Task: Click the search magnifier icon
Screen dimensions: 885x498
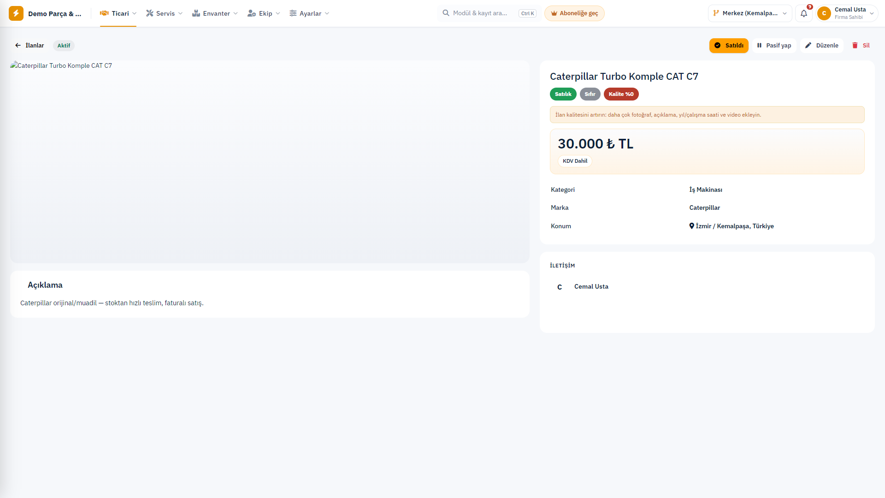Action: [x=446, y=13]
